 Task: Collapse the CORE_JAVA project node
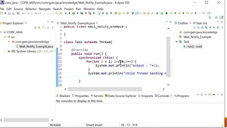pyautogui.click(x=1, y=32)
